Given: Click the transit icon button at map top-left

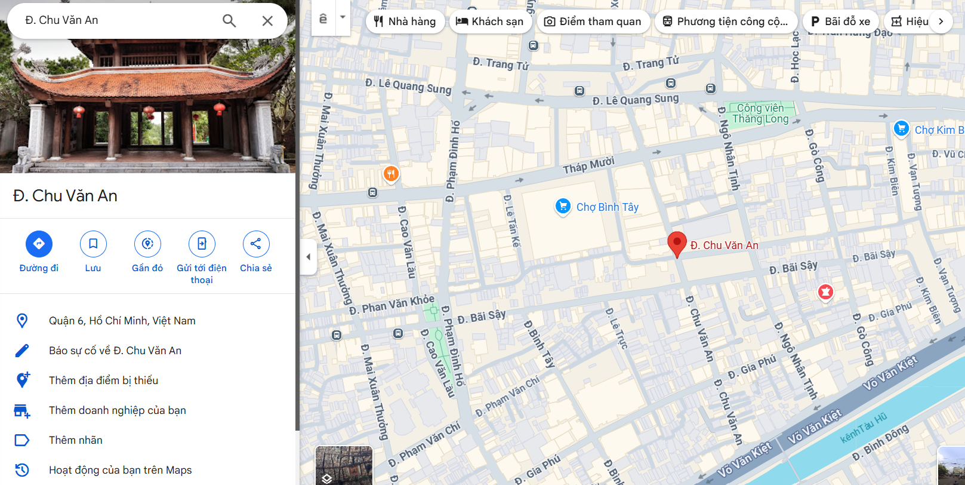Looking at the screenshot, I should pos(323,18).
